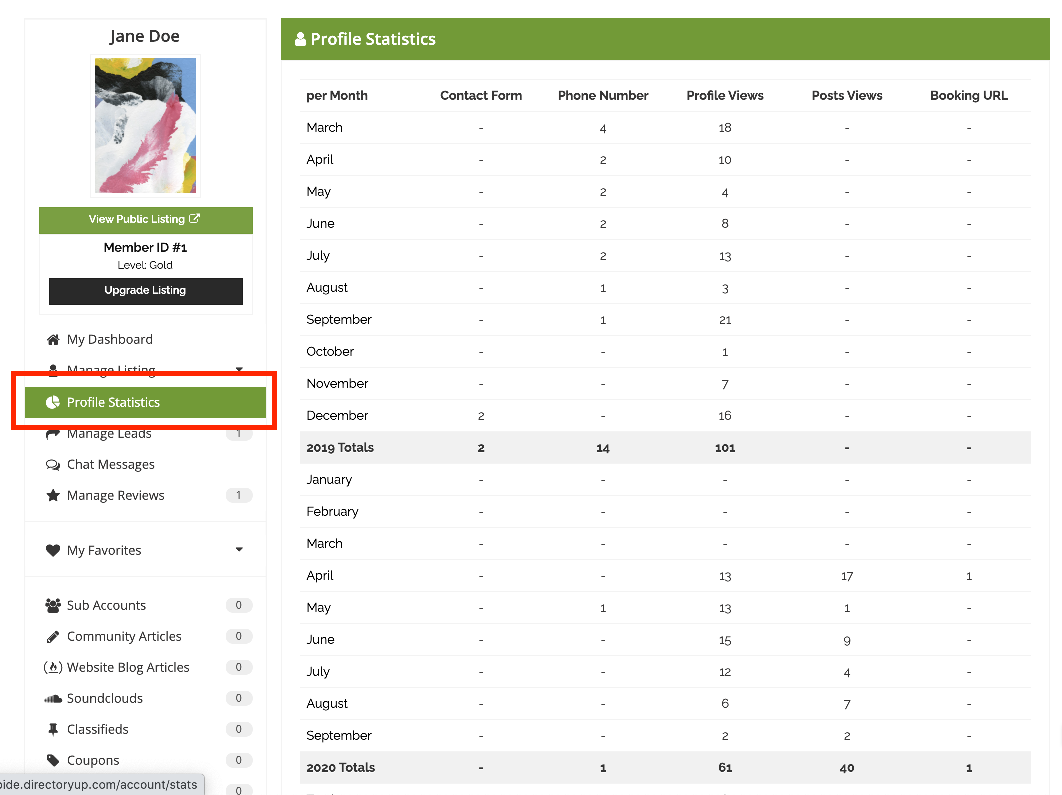Open the Chat Messages speech bubble icon
This screenshot has width=1062, height=795.
point(53,464)
